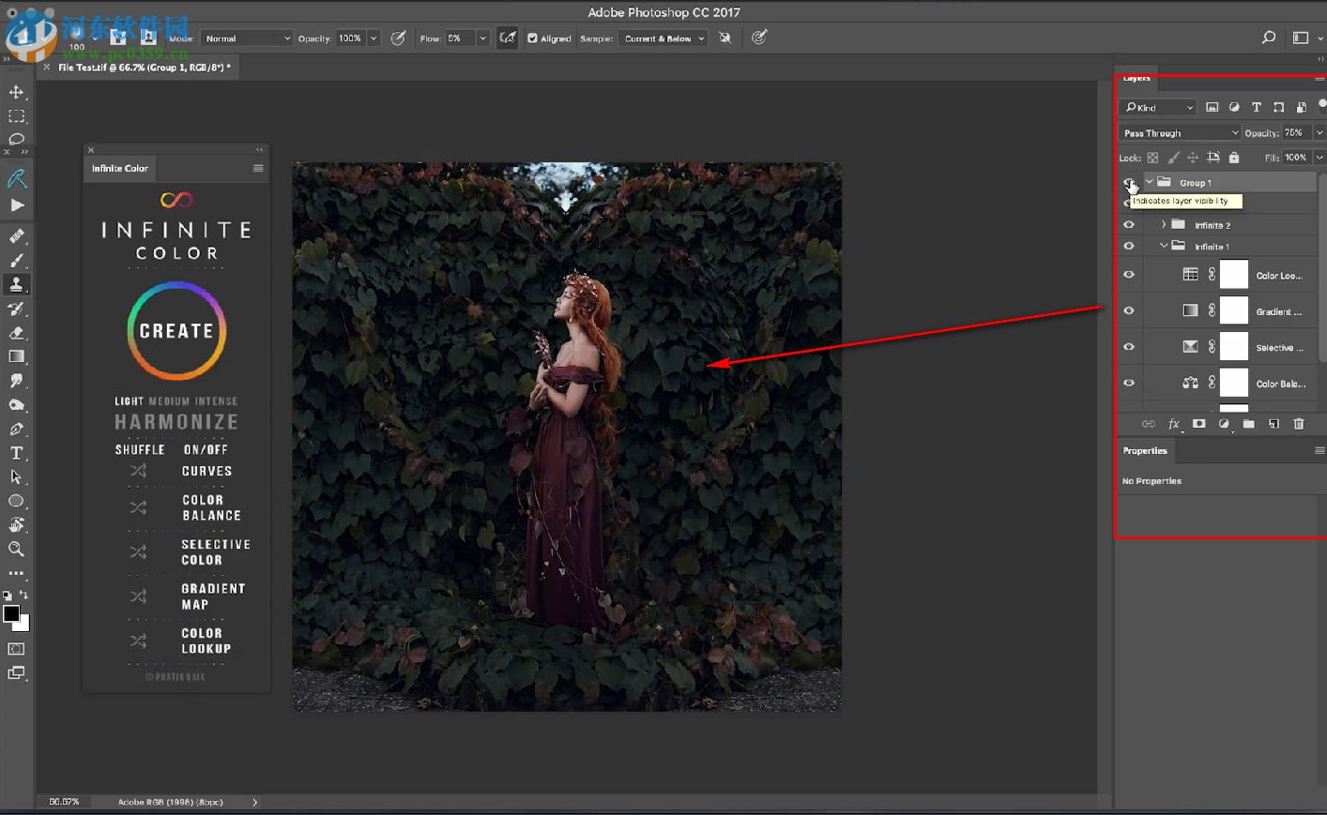Hide the Infinite 2 group layer
This screenshot has height=815, width=1327.
coord(1129,225)
